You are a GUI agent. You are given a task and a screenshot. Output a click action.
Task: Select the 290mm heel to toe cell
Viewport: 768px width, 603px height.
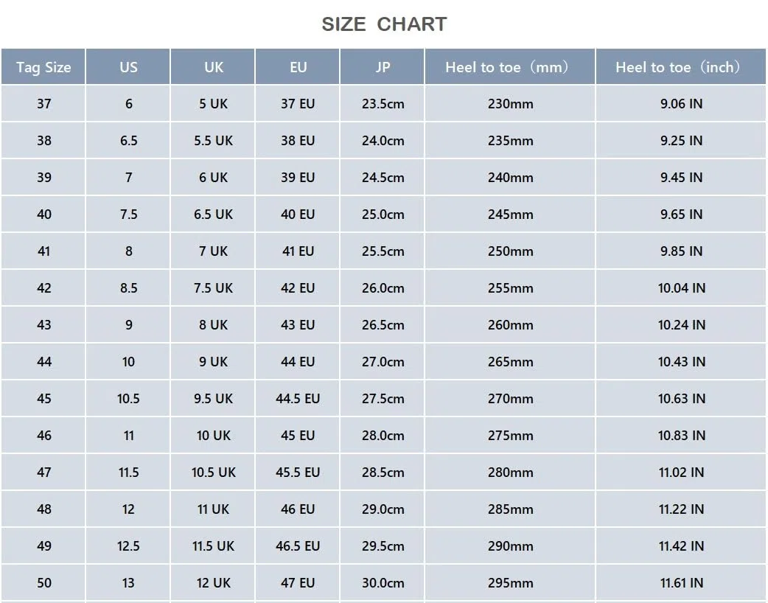point(510,546)
